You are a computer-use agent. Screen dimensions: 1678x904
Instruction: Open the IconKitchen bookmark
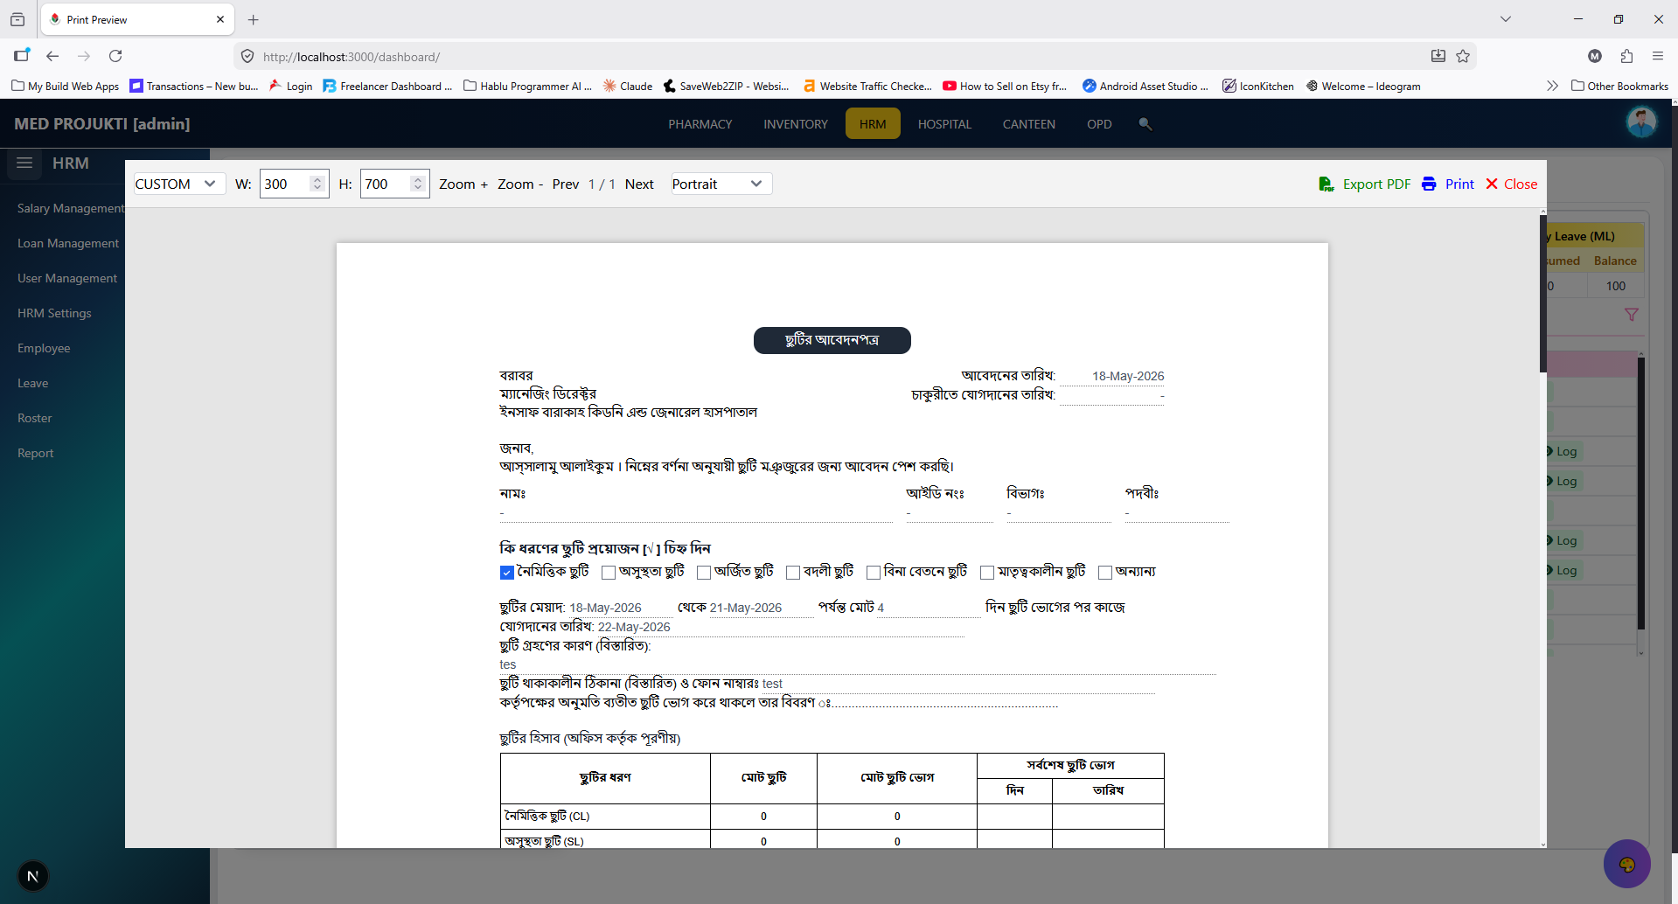tap(1258, 86)
